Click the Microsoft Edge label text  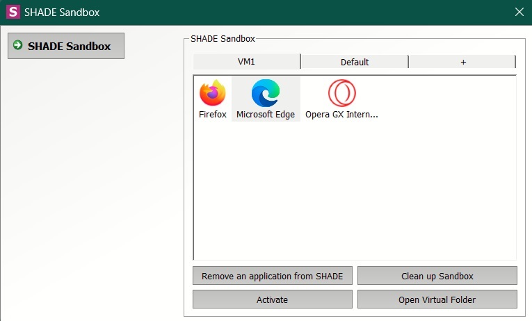[x=266, y=115]
